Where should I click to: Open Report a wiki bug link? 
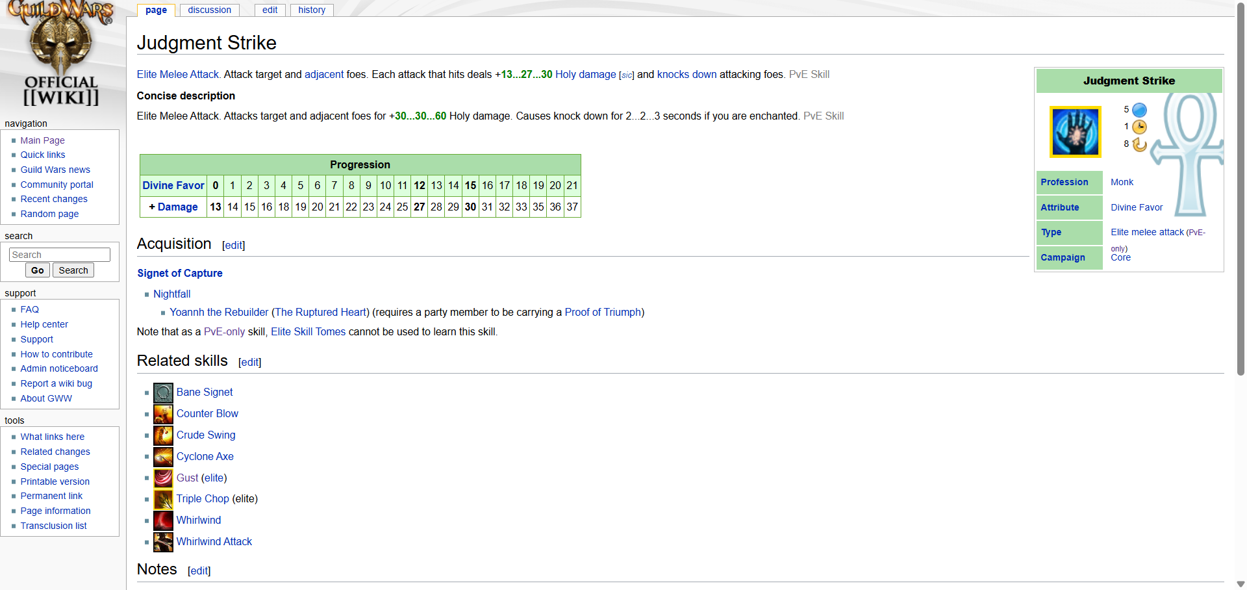tap(57, 383)
